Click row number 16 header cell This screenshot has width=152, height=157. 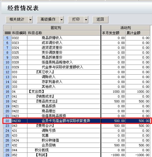coord(7,92)
